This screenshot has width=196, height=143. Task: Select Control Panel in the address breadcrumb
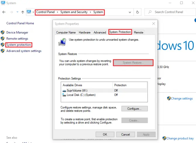click(x=45, y=12)
